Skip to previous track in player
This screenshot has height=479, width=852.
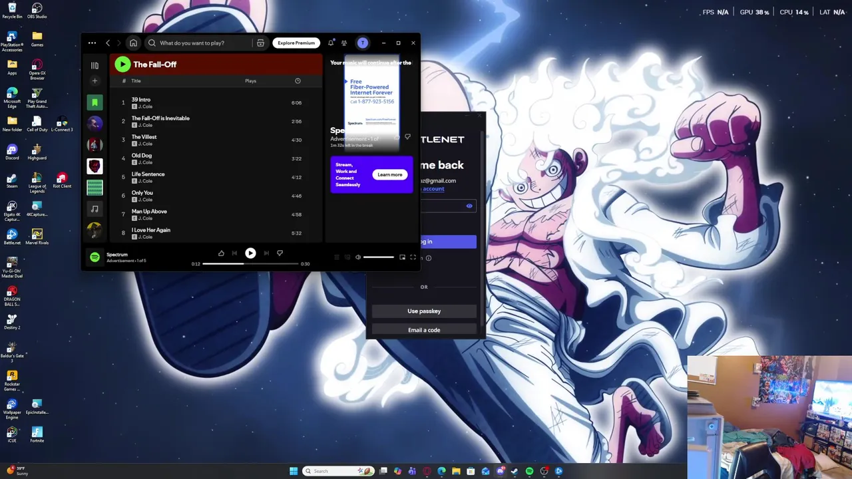tap(234, 253)
